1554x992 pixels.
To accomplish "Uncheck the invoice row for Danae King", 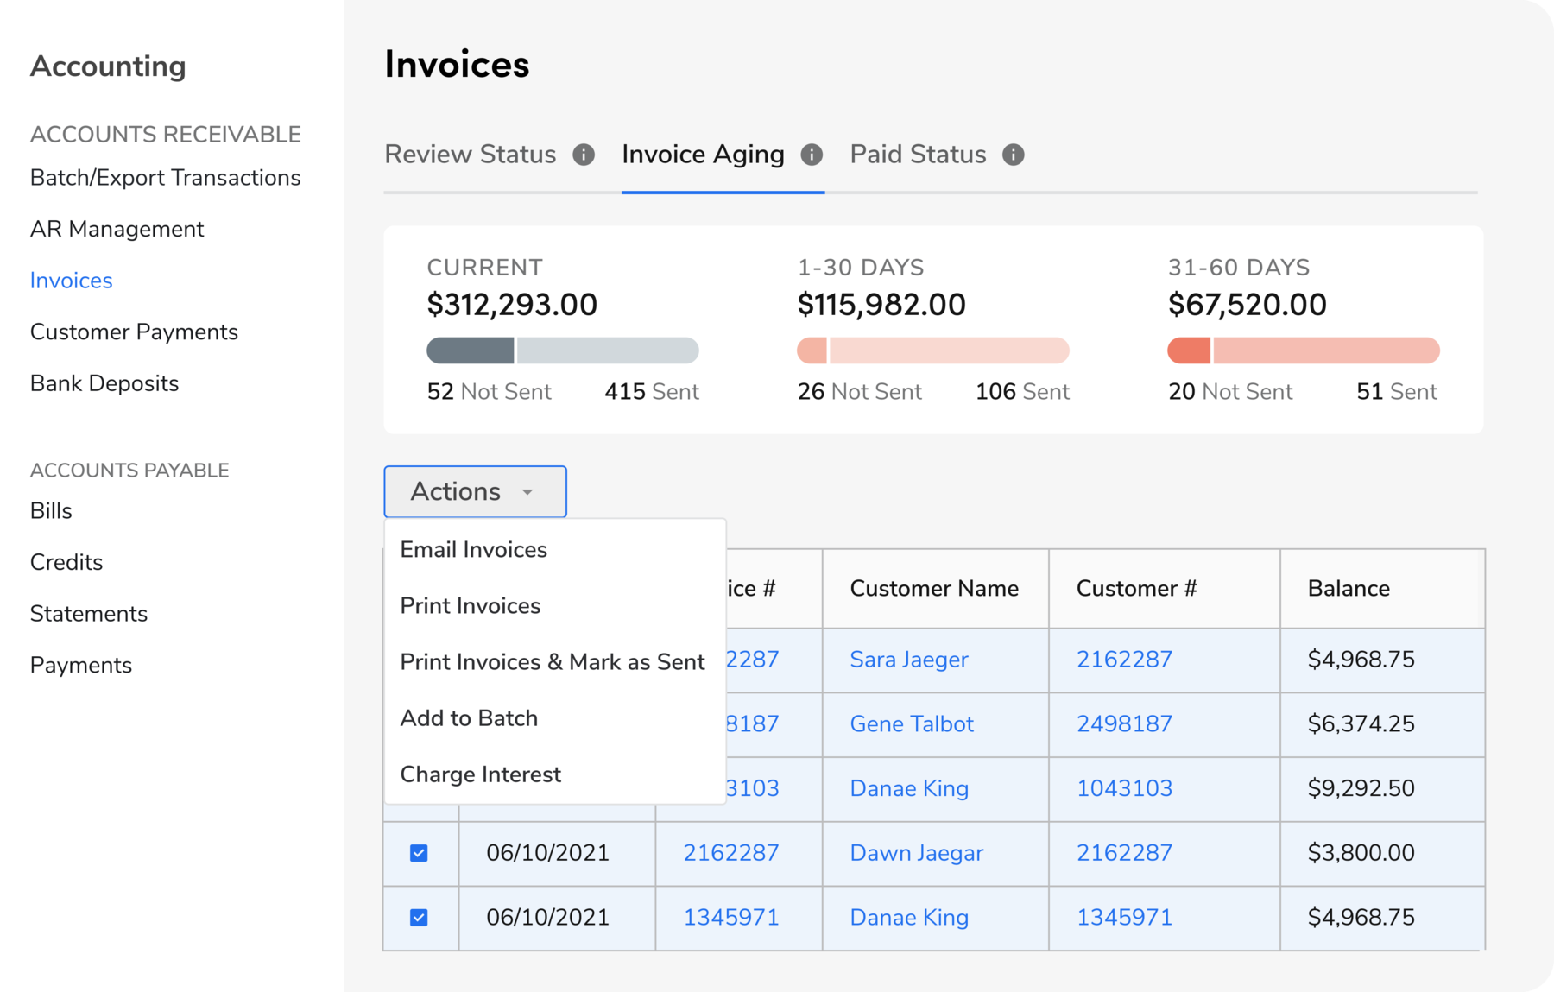I will tap(420, 917).
